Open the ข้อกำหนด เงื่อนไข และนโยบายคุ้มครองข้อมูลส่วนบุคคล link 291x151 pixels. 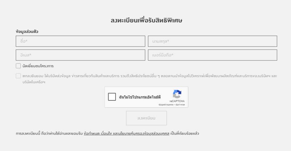(x=126, y=133)
